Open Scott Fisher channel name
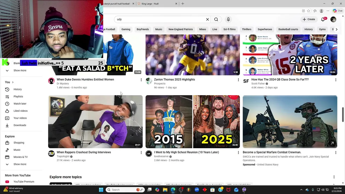Screen dimensions: 345x194 coord(258,84)
